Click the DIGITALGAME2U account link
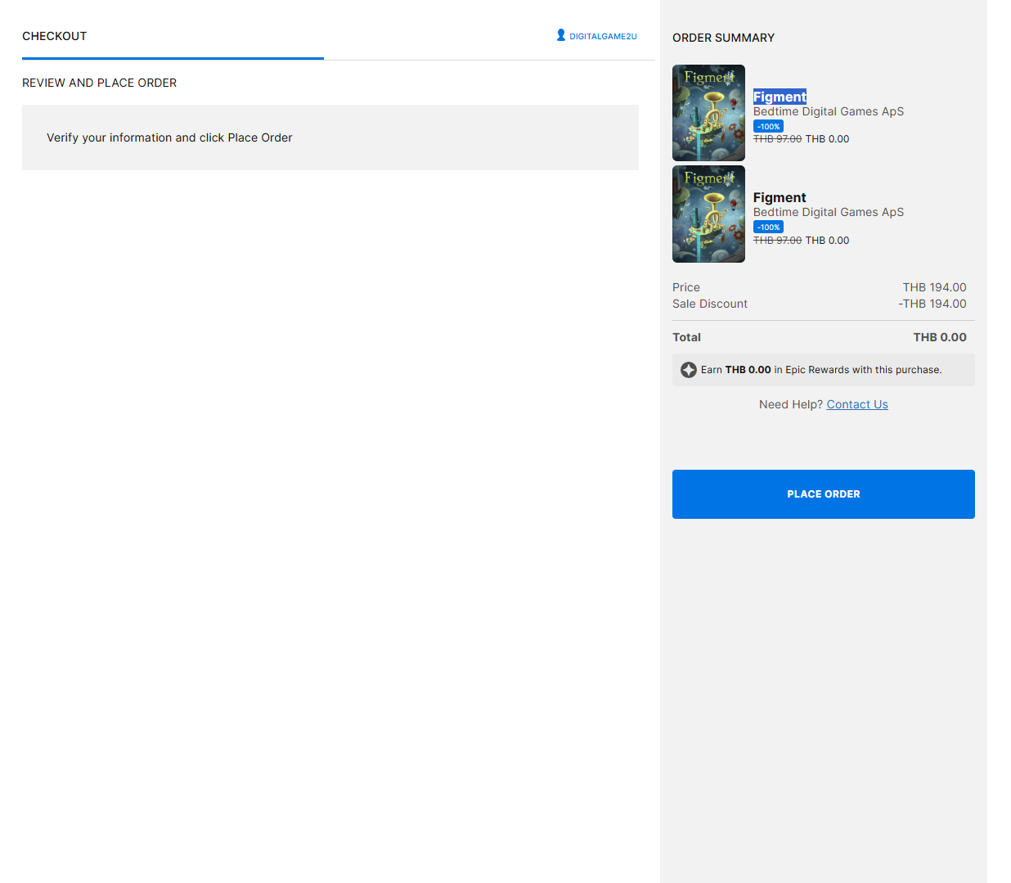Viewport: 1011px width, 883px height. 603,36
